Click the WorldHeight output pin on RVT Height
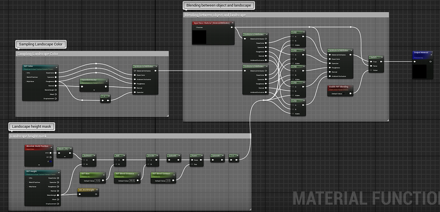 click(58, 195)
